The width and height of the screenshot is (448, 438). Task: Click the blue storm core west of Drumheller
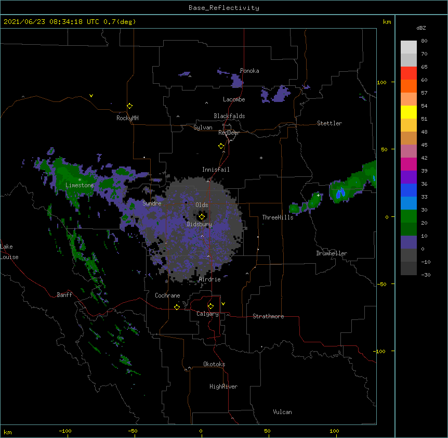pyautogui.click(x=340, y=194)
